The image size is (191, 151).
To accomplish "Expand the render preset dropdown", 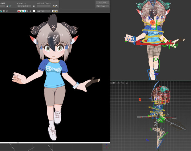I will click(x=43, y=6).
